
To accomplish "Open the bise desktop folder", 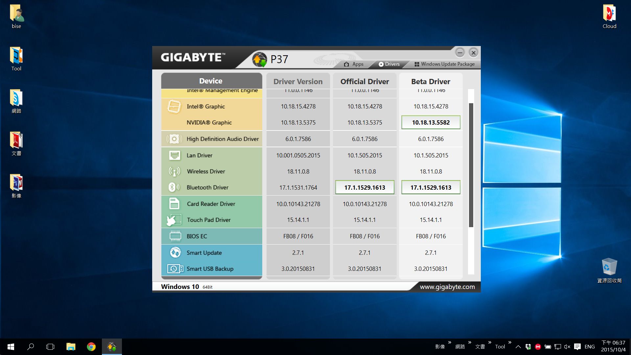I will (x=16, y=16).
